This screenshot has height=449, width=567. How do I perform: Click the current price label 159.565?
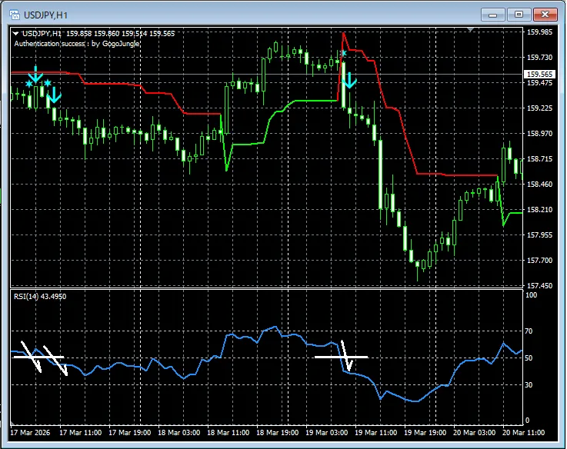(539, 75)
